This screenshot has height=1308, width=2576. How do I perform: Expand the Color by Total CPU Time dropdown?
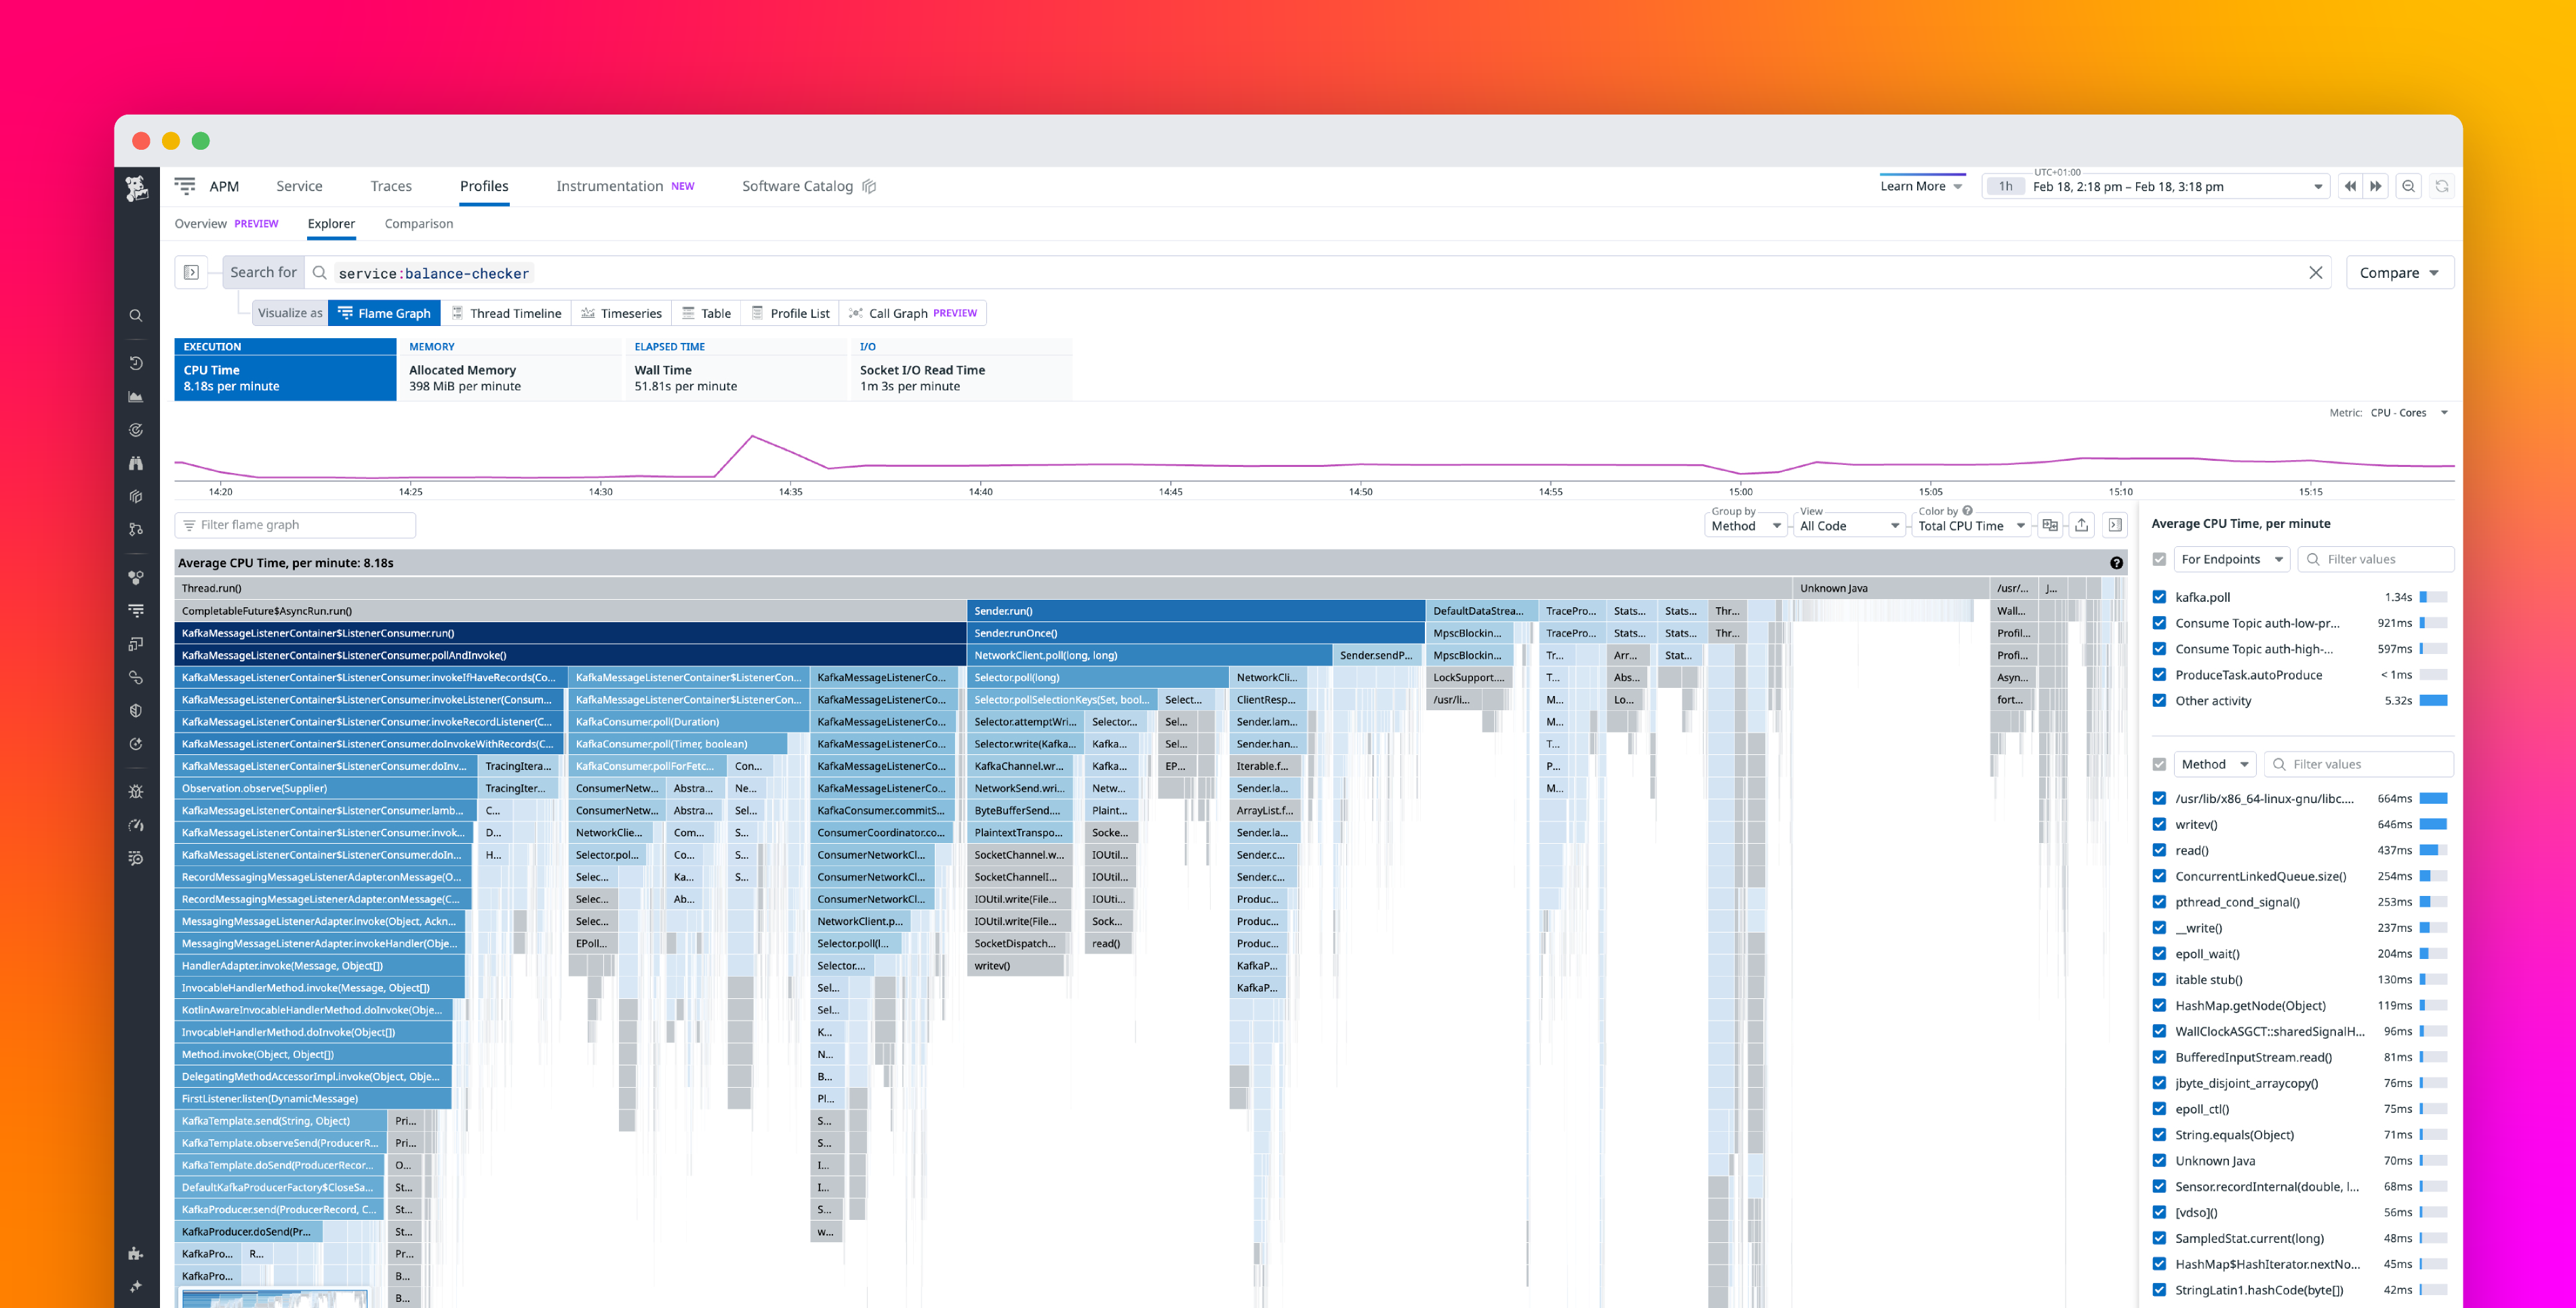coord(1970,525)
